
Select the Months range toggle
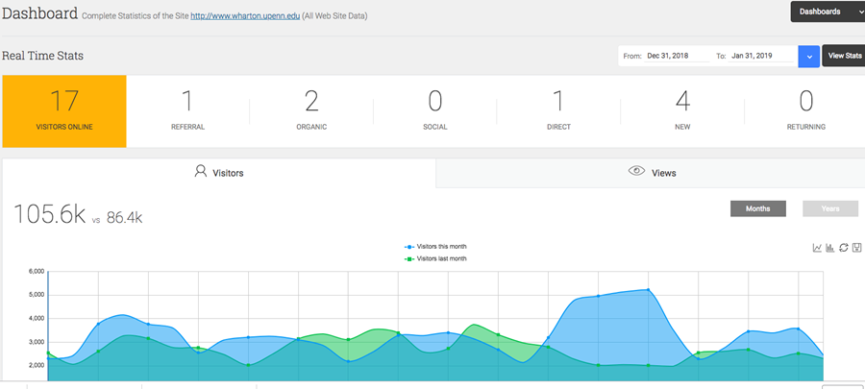[758, 208]
